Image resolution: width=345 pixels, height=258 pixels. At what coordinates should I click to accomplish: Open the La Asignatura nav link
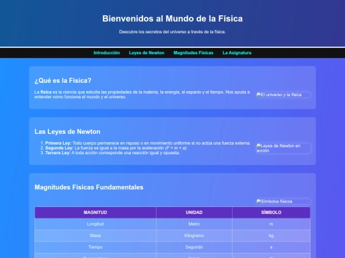pyautogui.click(x=237, y=53)
